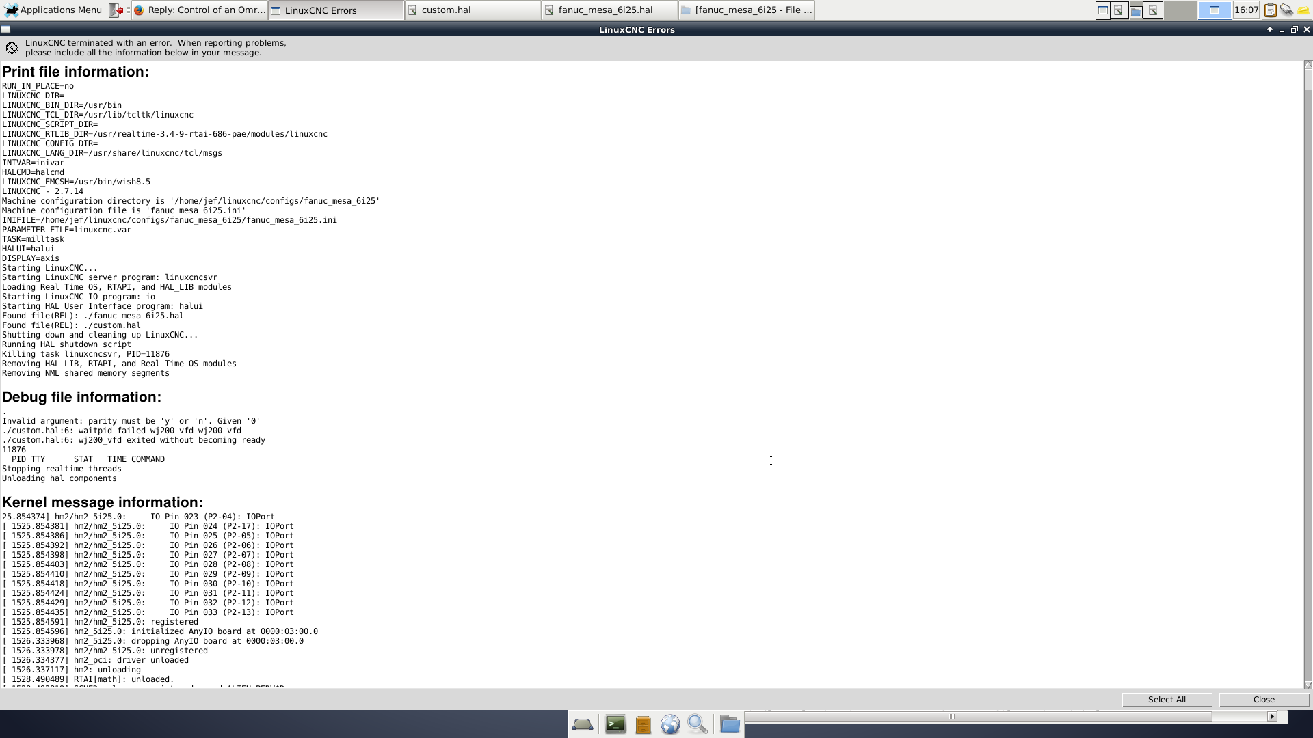Open the clipboard manager tray icon
The width and height of the screenshot is (1313, 738).
1270,10
